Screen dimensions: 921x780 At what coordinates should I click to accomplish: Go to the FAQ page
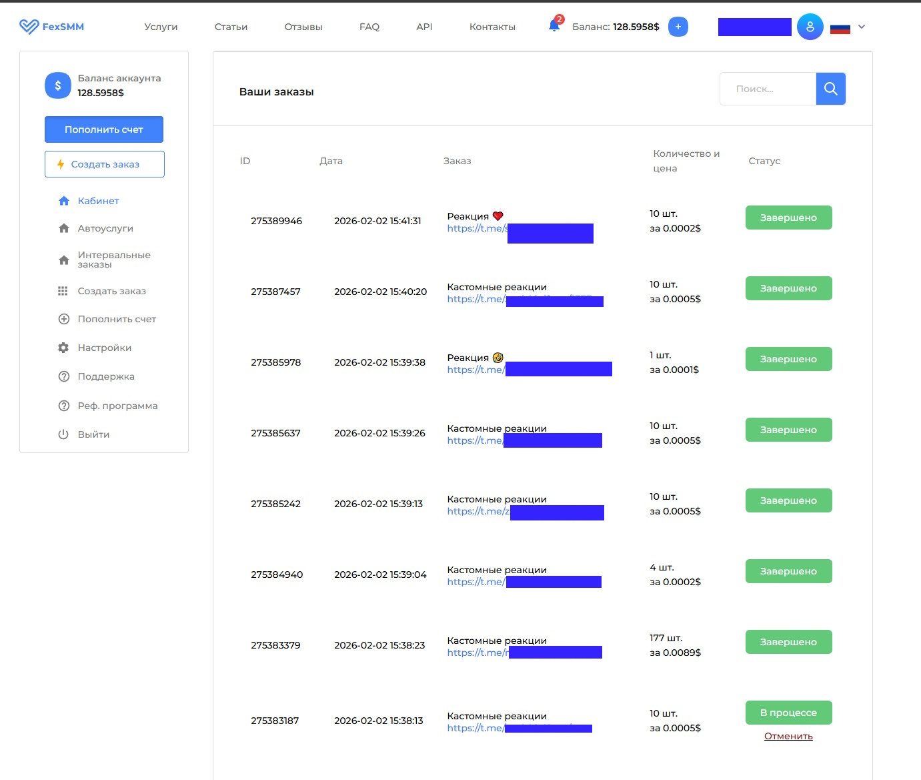point(369,27)
